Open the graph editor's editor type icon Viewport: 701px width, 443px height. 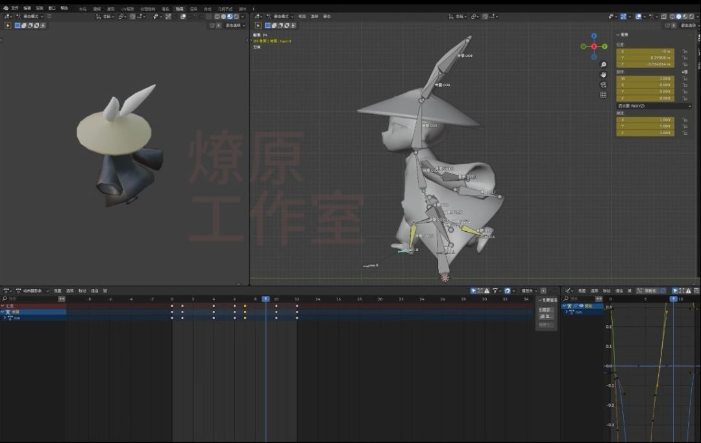[568, 291]
